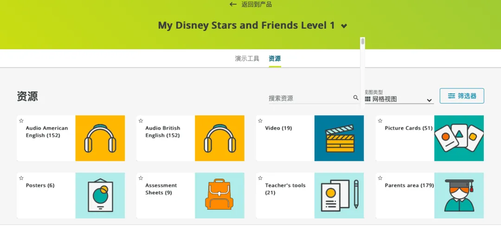Open Audio American English (152) label
Screen dimensions: 501x236
click(x=47, y=132)
